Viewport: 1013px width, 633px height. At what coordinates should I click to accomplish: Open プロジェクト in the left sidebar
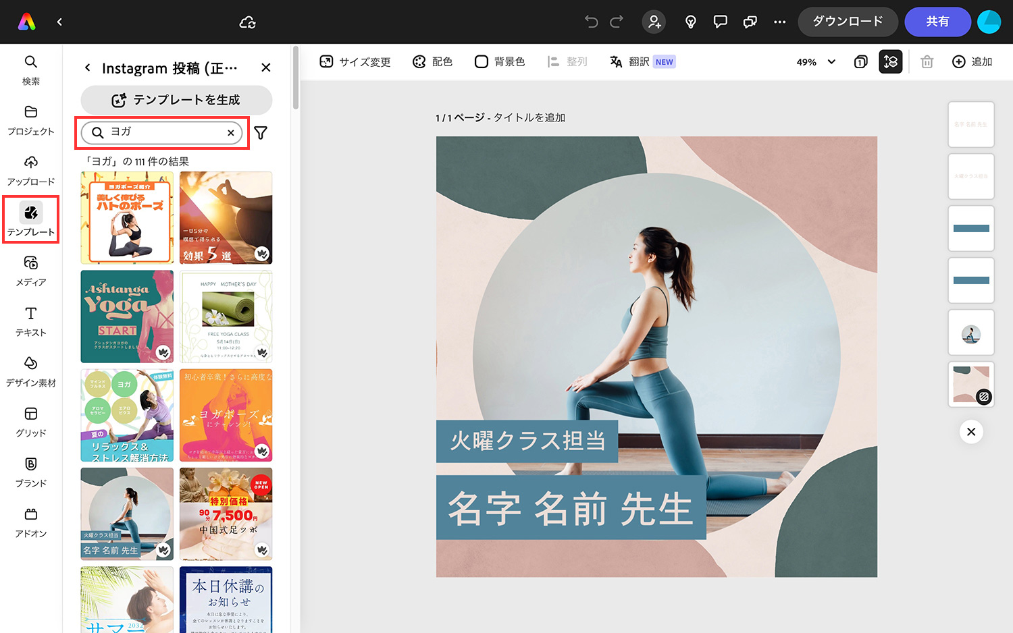[x=31, y=121]
